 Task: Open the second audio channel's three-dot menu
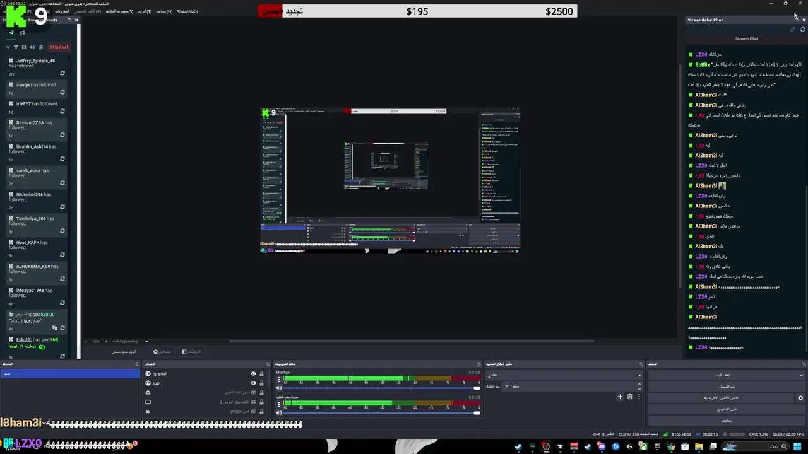(x=279, y=404)
